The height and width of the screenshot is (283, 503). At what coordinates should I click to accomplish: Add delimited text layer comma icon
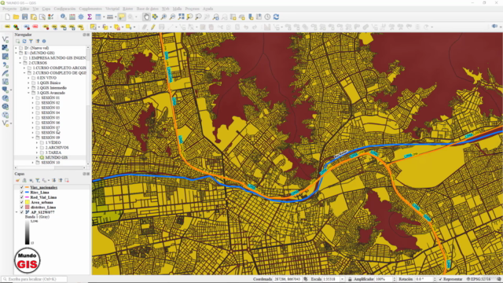pos(6,64)
